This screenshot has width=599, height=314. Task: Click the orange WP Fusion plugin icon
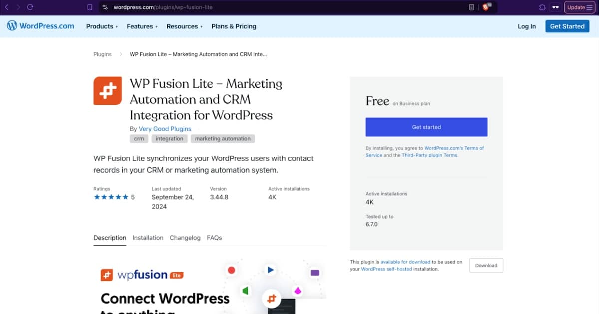tap(107, 90)
